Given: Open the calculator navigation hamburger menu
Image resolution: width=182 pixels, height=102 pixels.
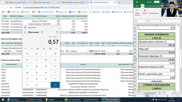Looking at the screenshot, I should [25, 32].
